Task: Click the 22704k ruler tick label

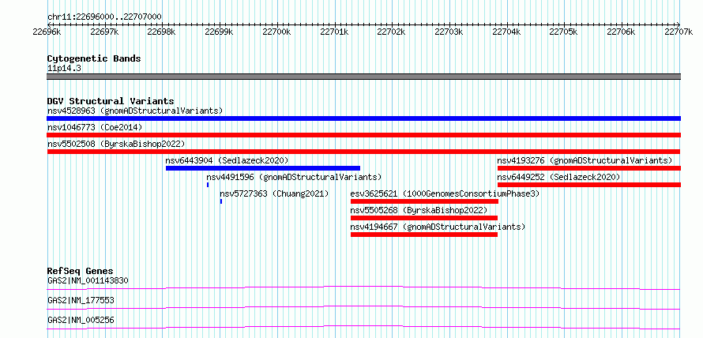Action: click(506, 32)
